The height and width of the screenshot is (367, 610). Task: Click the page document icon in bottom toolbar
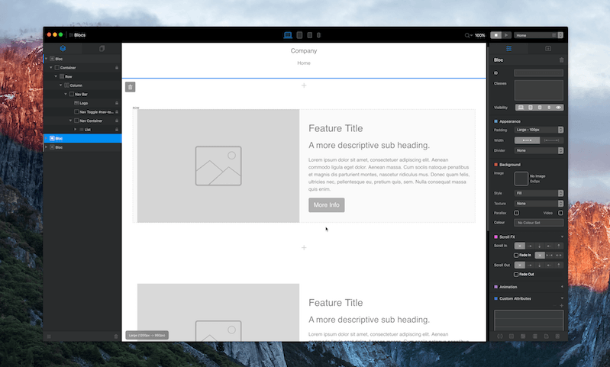coord(546,336)
